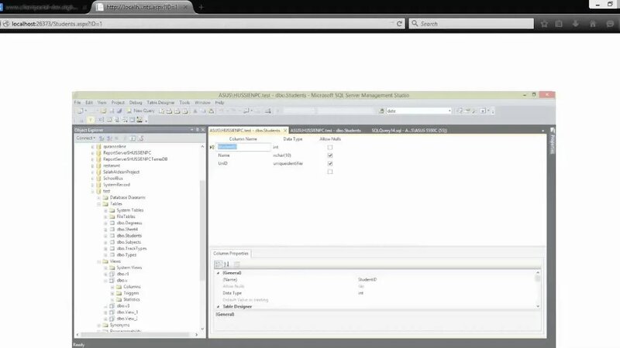Select dbo.Degreess table in Object Explorer

129,223
